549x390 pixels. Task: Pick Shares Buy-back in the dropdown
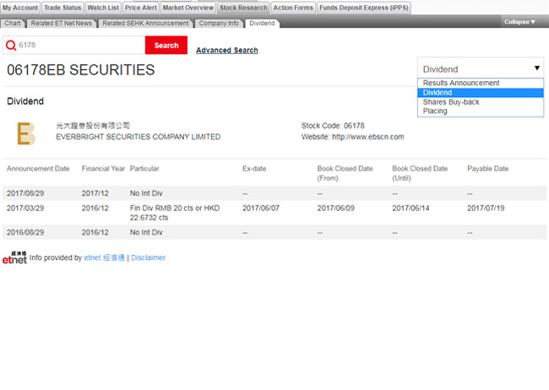point(481,102)
